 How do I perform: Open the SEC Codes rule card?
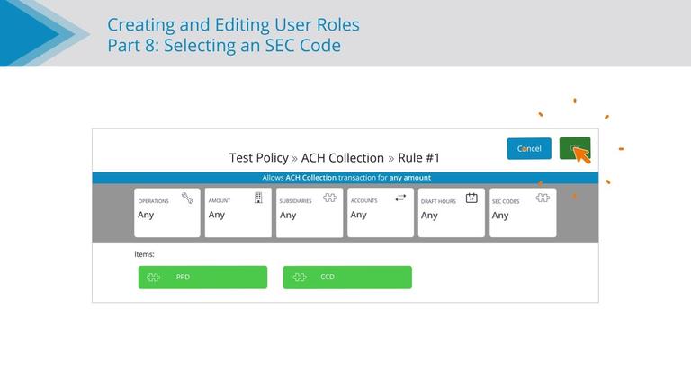click(523, 213)
